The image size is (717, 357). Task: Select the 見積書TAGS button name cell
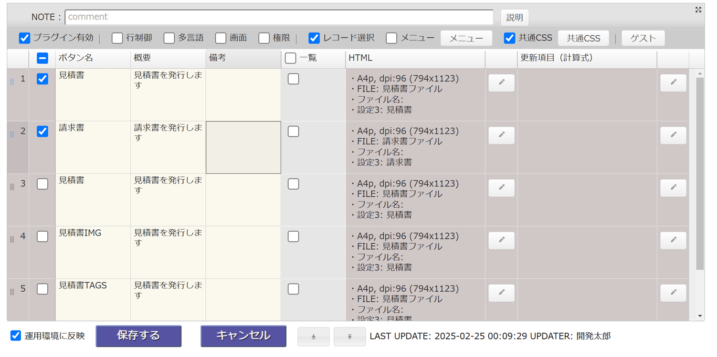click(x=93, y=300)
